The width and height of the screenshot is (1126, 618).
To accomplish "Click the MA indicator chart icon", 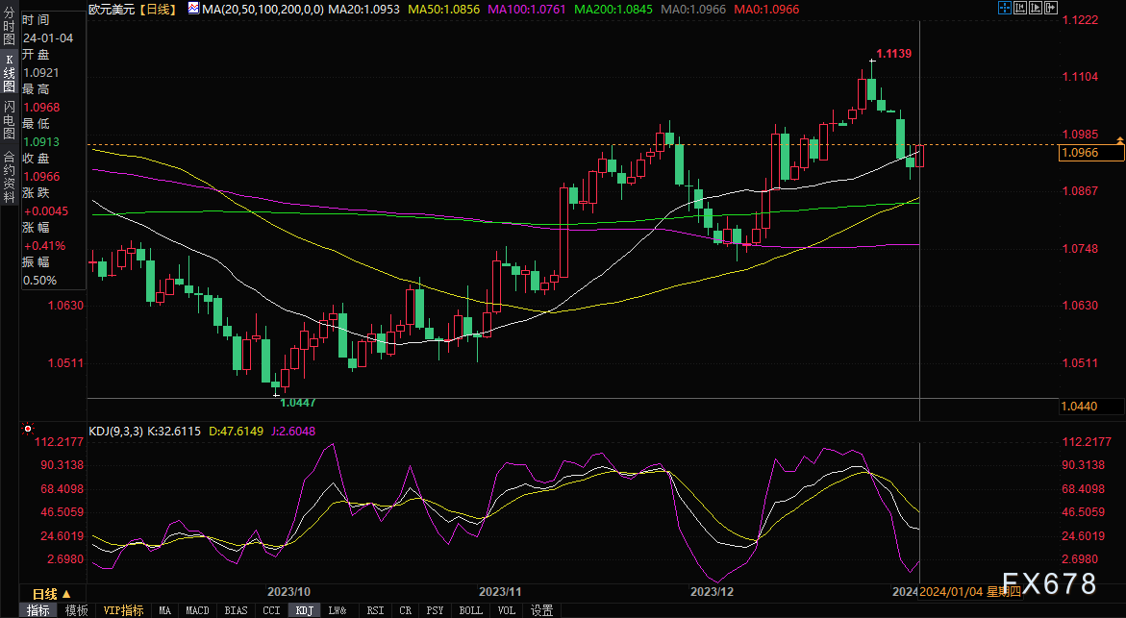I will tap(193, 8).
